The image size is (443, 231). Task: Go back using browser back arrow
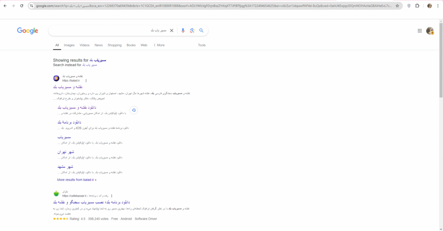5,6
